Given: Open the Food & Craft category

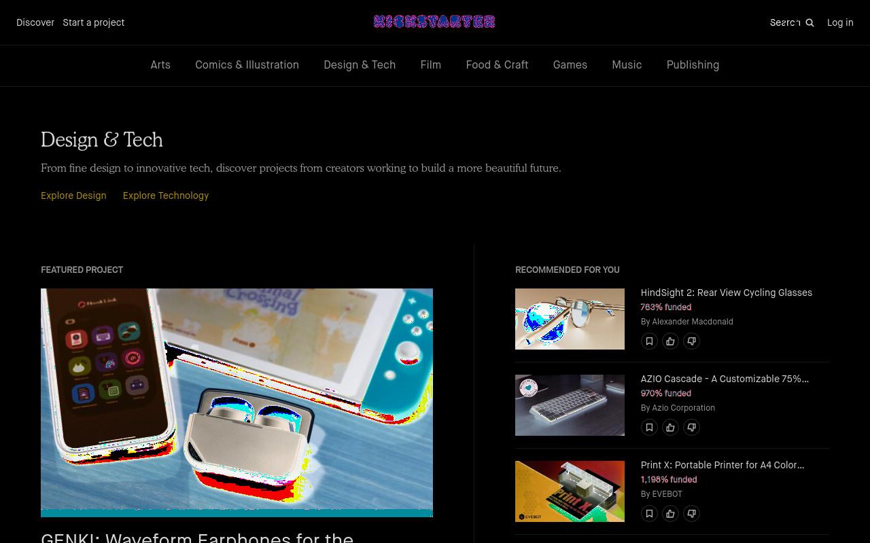Looking at the screenshot, I should tap(497, 65).
